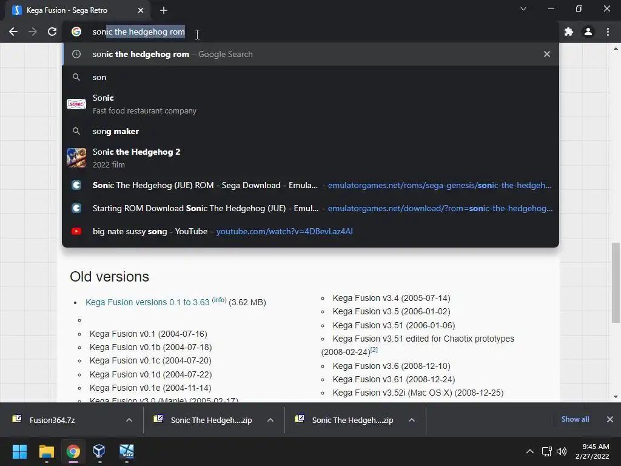The height and width of the screenshot is (466, 621).
Task: Open the volume tray icon
Action: point(561,451)
